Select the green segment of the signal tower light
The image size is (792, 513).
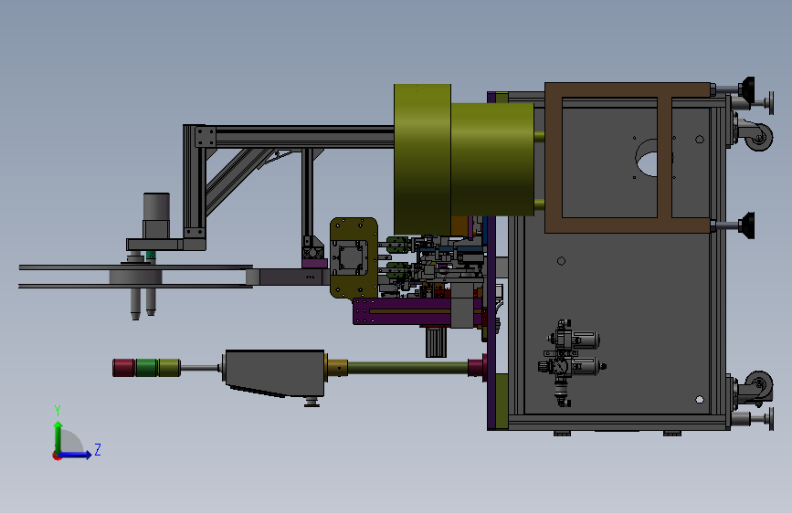coord(147,368)
